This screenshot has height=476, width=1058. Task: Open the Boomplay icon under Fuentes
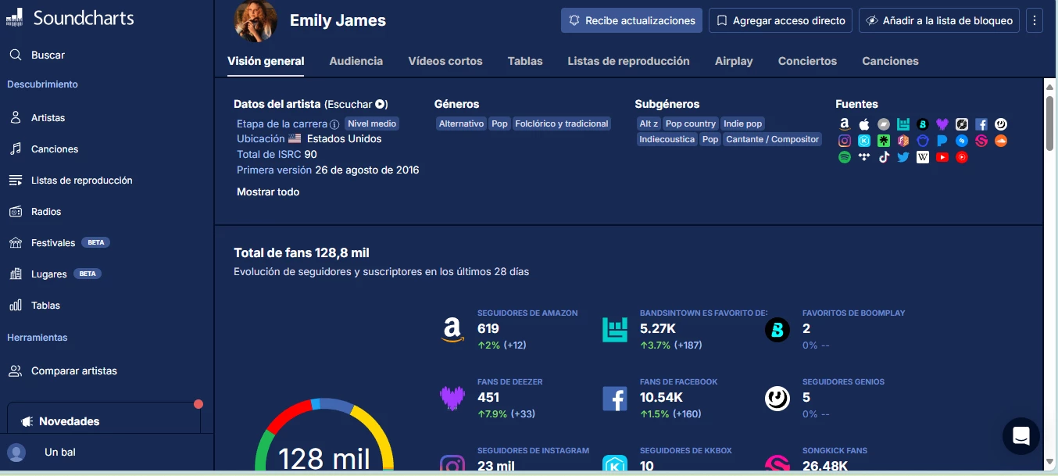click(x=923, y=124)
